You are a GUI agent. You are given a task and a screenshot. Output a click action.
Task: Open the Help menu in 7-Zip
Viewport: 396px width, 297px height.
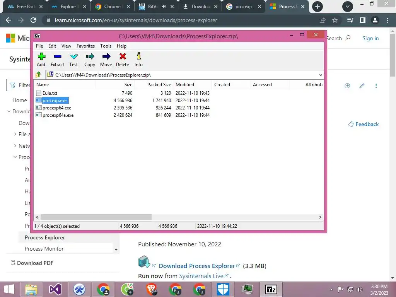click(121, 46)
